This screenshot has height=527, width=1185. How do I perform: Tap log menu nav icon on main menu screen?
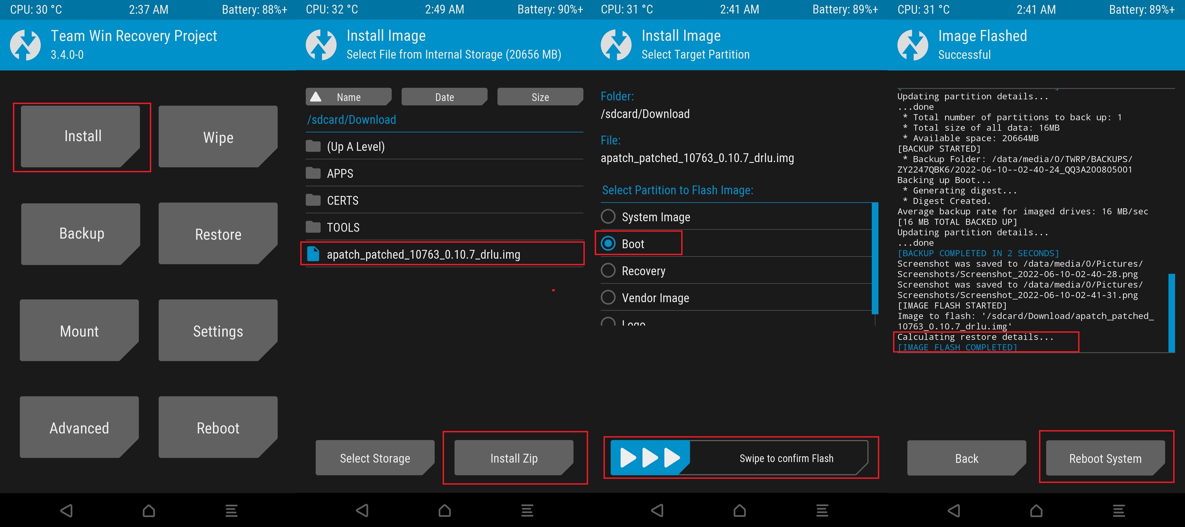pyautogui.click(x=231, y=510)
